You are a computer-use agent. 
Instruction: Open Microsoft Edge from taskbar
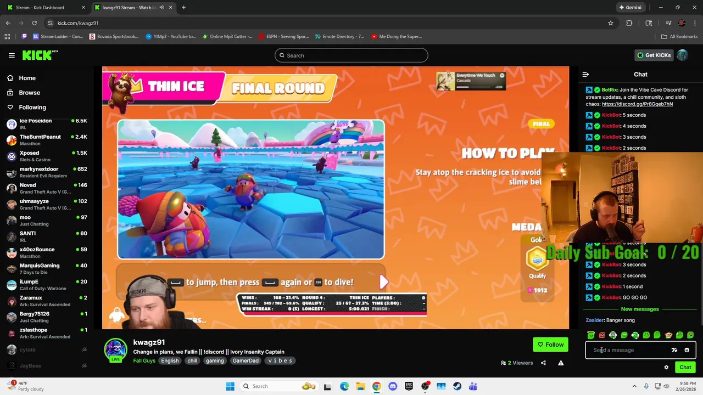click(344, 386)
